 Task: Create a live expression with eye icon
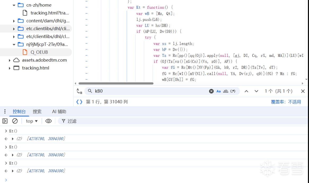48,121
